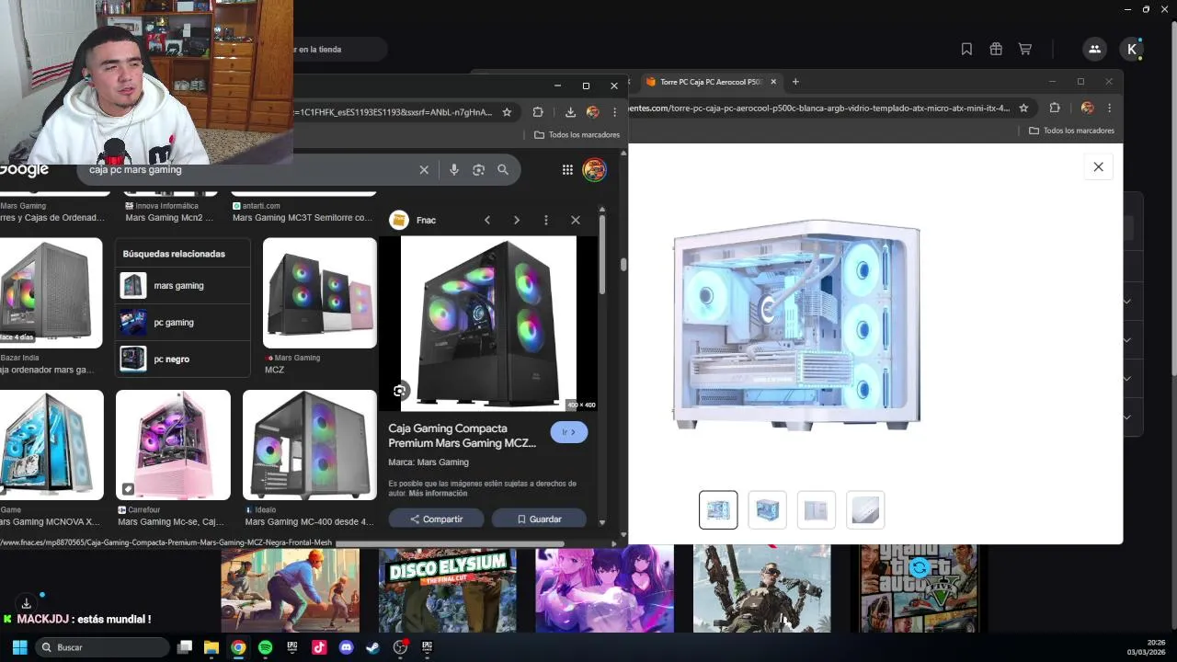The height and width of the screenshot is (662, 1177).
Task: Open the Caja Gaming Compacta Premium title link
Action: (462, 436)
